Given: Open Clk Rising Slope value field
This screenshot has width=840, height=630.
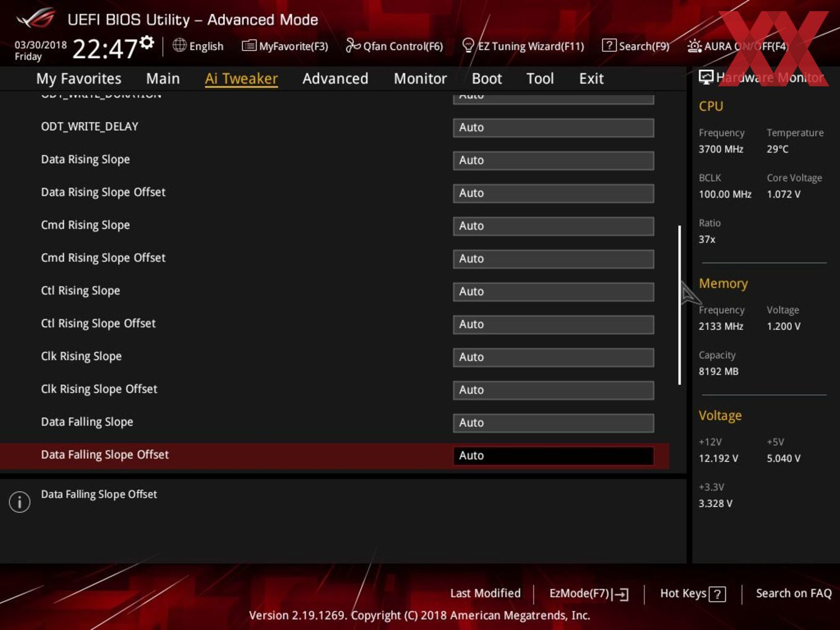Looking at the screenshot, I should coord(553,356).
